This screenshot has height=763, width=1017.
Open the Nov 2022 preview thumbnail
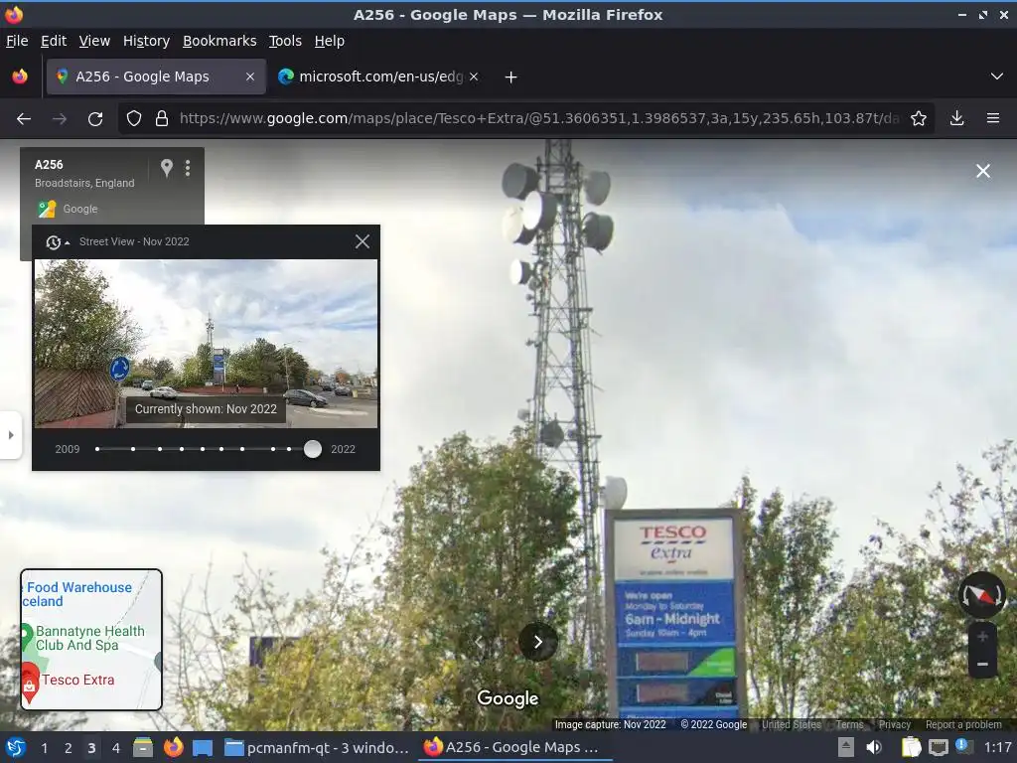[206, 344]
